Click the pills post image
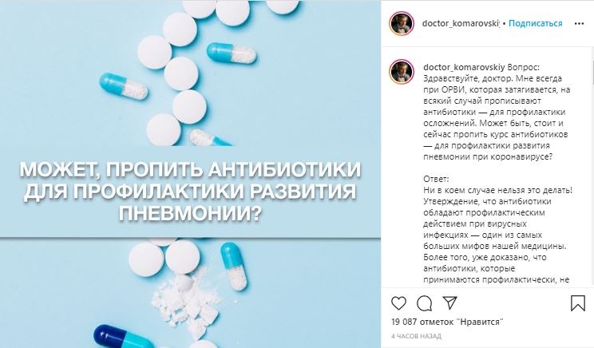 click(190, 174)
